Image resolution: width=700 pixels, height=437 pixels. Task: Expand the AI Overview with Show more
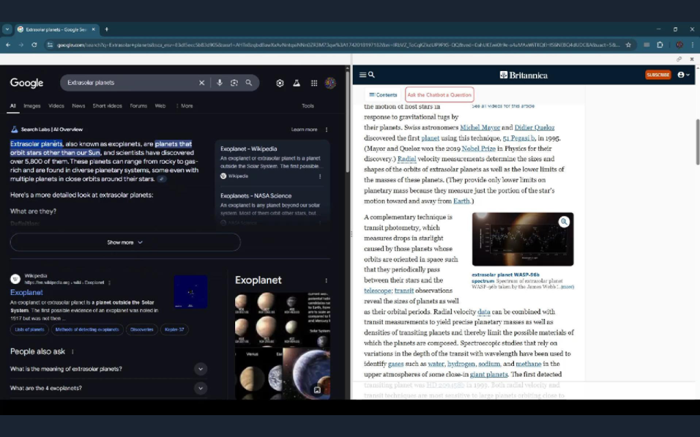[x=124, y=242]
